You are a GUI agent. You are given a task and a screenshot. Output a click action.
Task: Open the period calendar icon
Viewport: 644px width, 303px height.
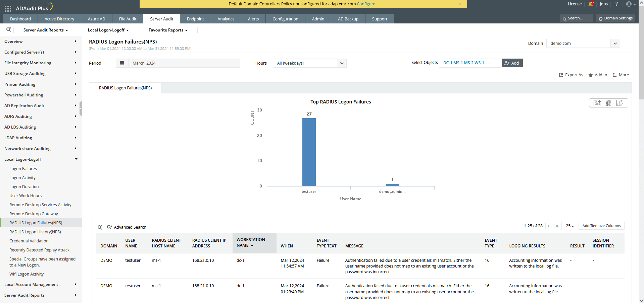point(122,63)
